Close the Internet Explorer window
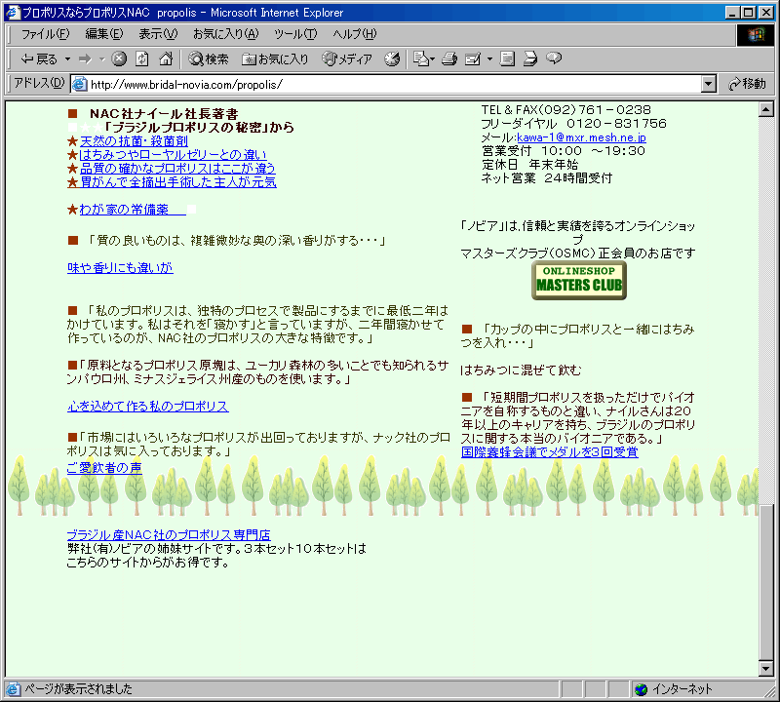Viewport: 780px width, 702px height. [x=766, y=13]
